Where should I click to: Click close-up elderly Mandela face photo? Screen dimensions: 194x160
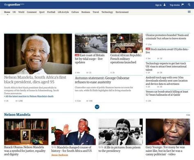(x=168, y=132)
